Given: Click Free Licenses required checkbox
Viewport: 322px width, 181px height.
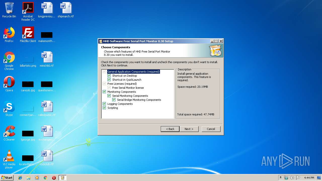Looking at the screenshot, I should [104, 84].
